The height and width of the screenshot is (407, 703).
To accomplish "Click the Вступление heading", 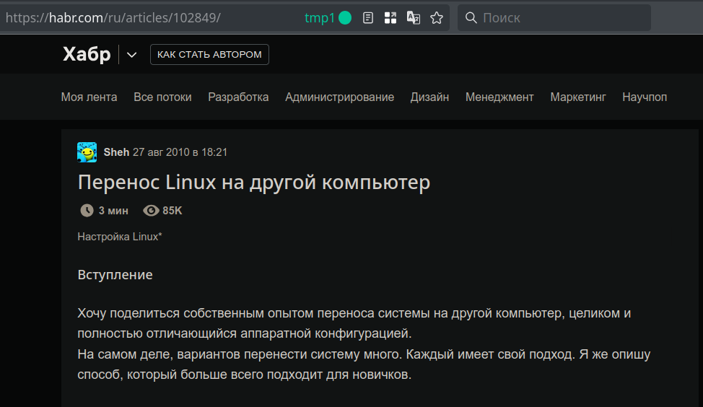I will tap(115, 275).
